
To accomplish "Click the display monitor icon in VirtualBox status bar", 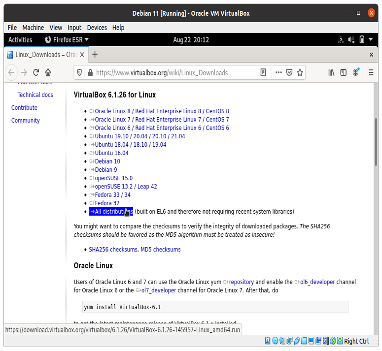I will [311, 341].
